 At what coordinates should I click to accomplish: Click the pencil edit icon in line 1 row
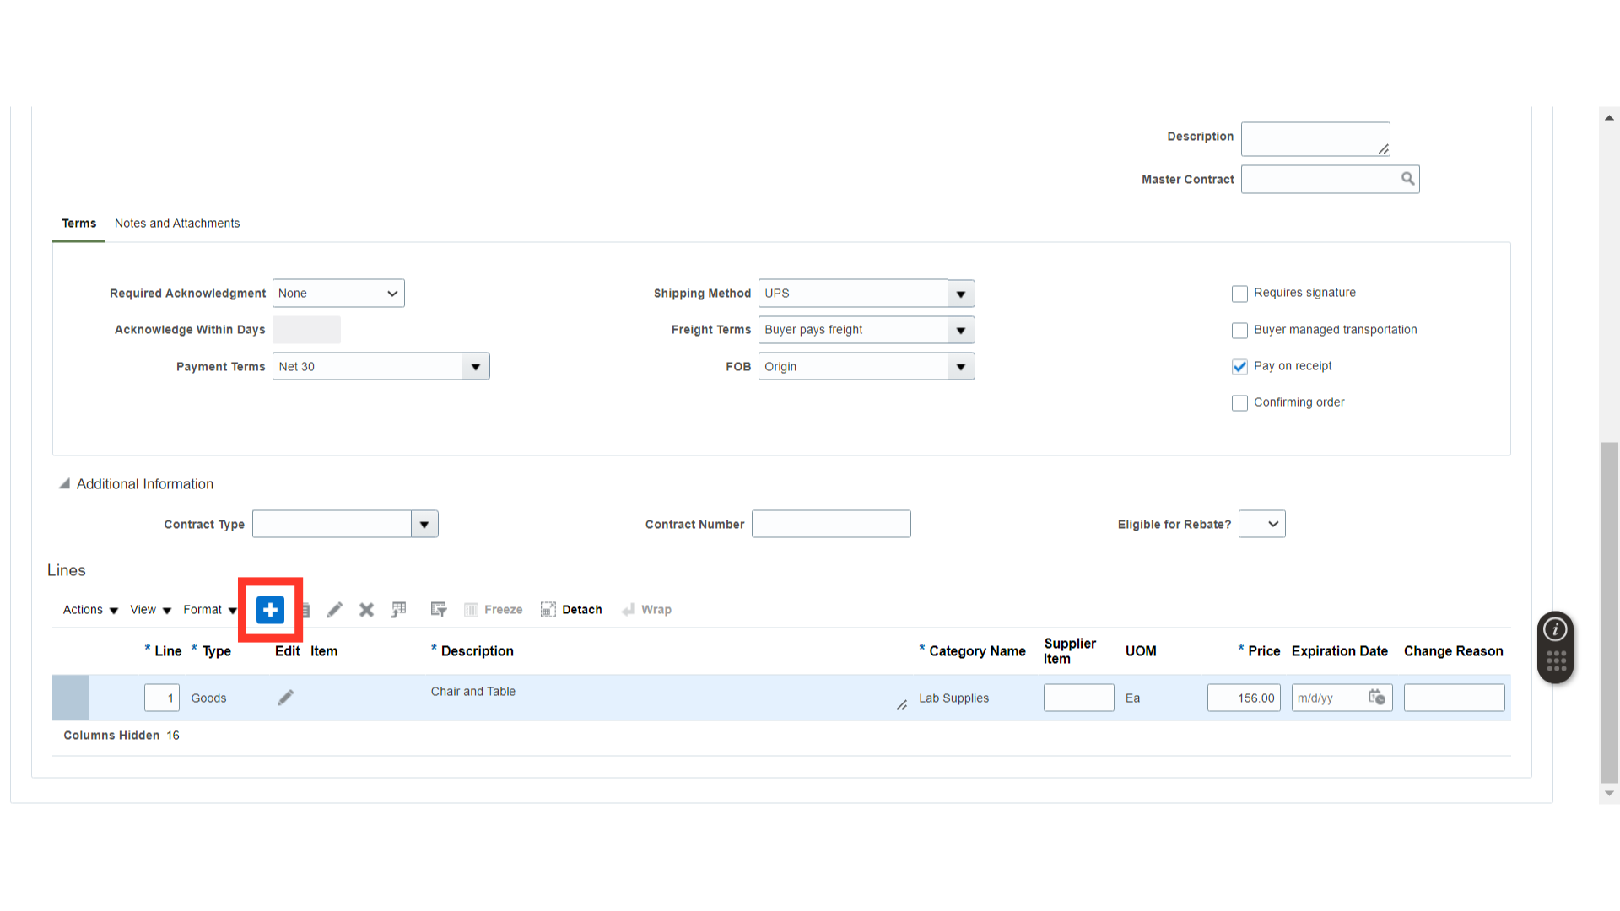pos(285,698)
